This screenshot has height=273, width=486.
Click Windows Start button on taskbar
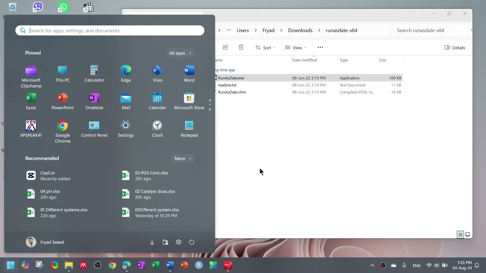click(x=11, y=265)
